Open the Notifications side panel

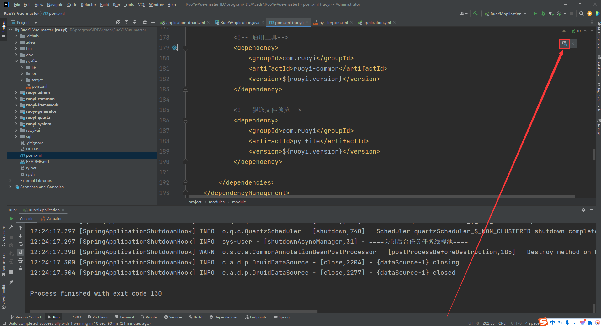(598, 35)
